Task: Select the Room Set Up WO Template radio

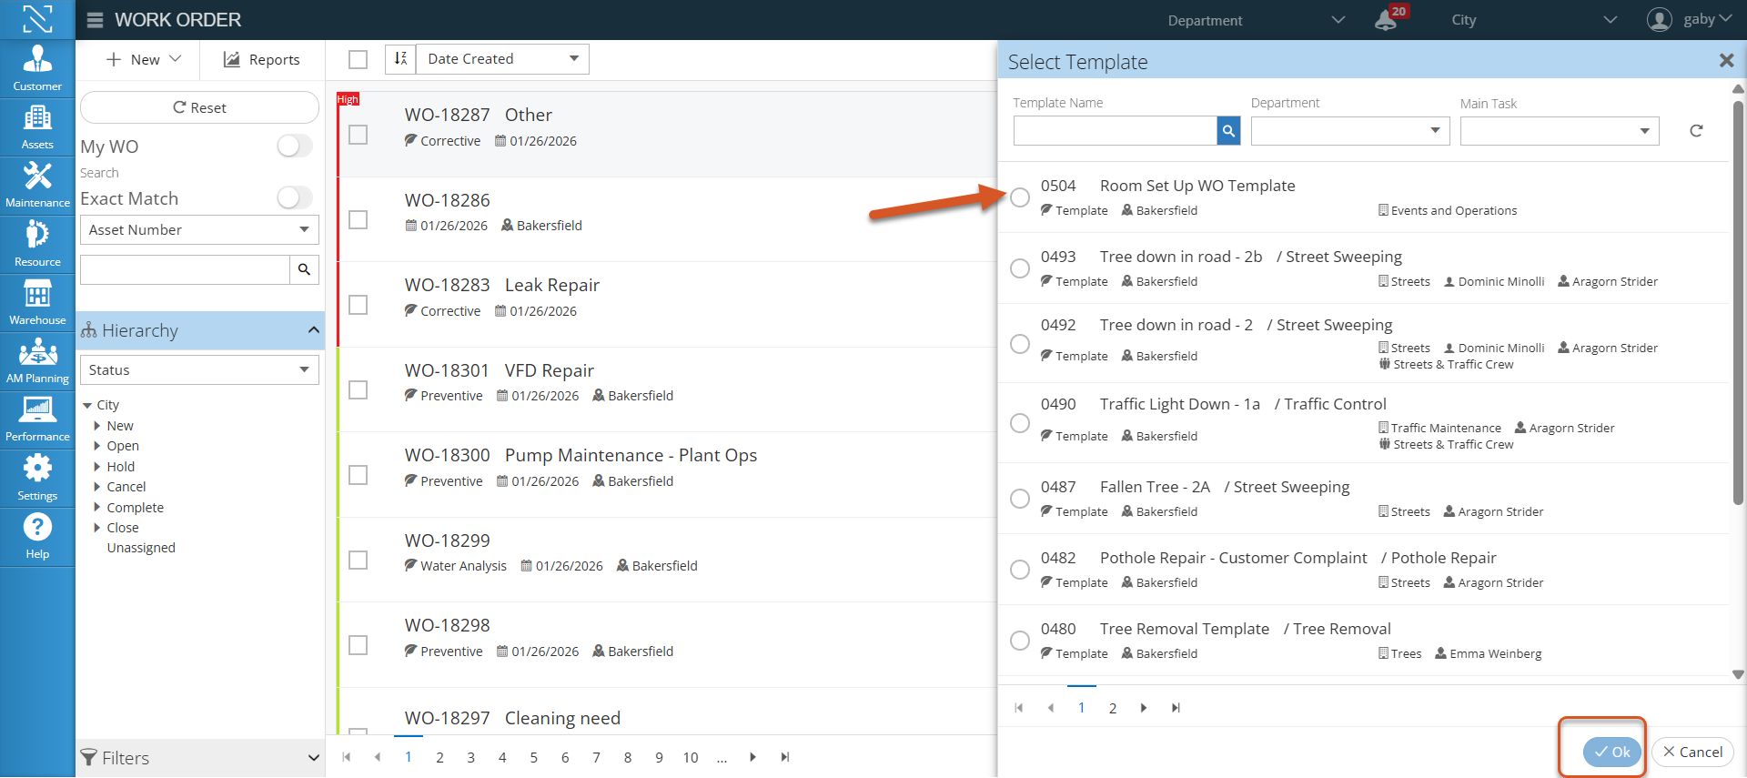Action: point(1020,197)
